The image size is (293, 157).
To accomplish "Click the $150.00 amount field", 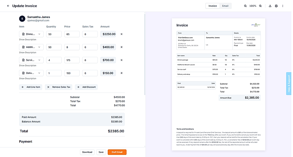I will pyautogui.click(x=108, y=73).
